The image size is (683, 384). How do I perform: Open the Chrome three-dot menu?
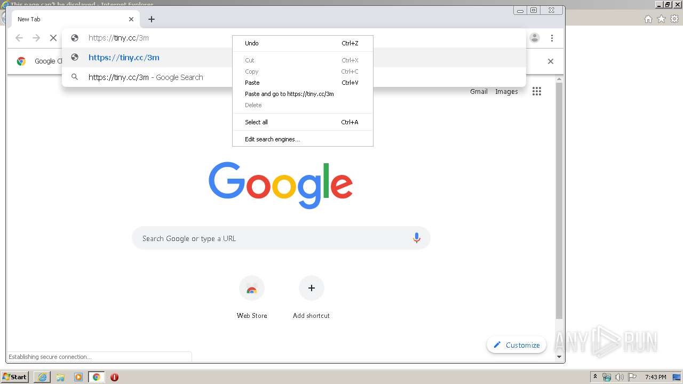click(x=552, y=38)
